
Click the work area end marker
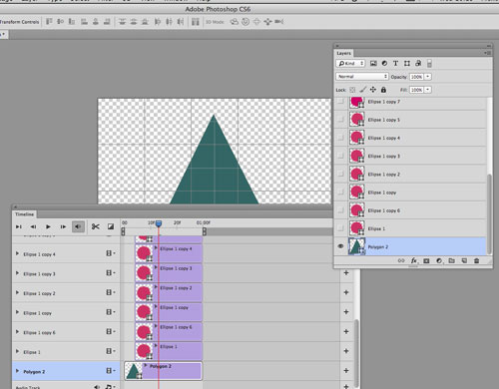(205, 231)
